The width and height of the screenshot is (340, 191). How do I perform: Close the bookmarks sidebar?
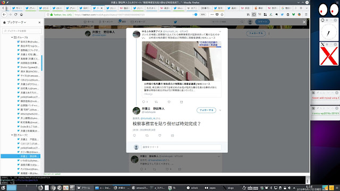39,22
